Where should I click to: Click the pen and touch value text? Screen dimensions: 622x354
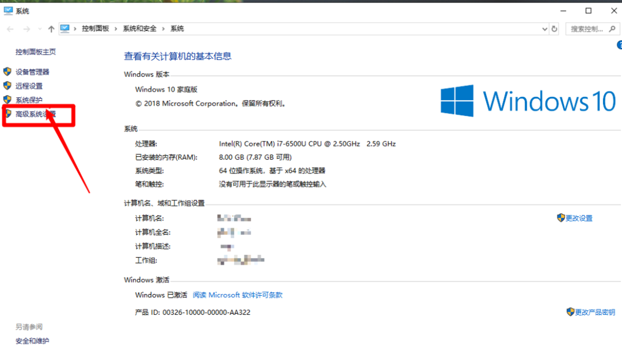(x=272, y=184)
